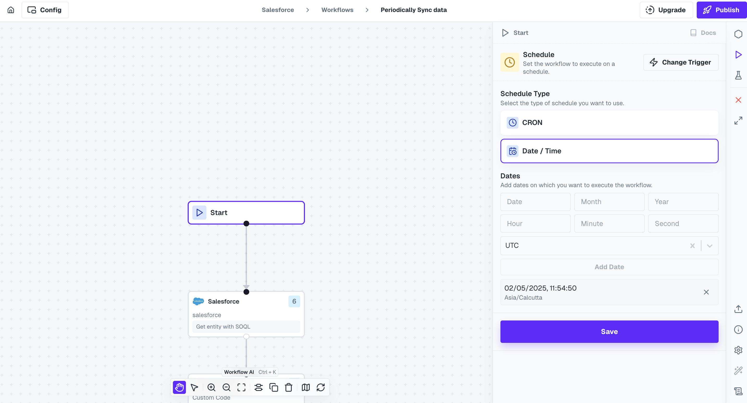Select the pointer selection tool
The image size is (747, 403).
click(x=194, y=387)
